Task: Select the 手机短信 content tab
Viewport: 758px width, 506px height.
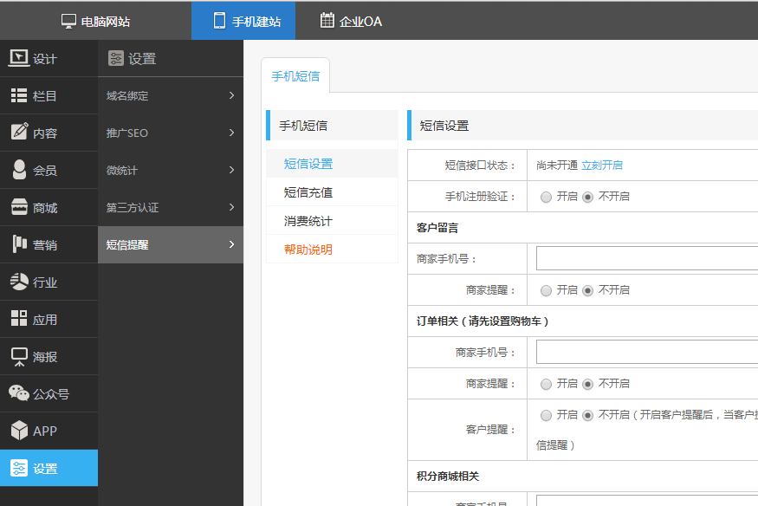Action: tap(295, 76)
